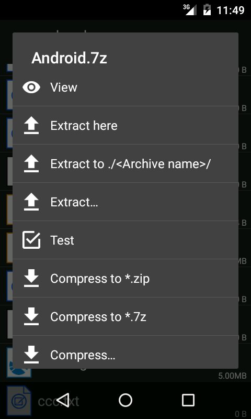Tap the upload arrow icon for Extract here
This screenshot has height=419, width=251.
(31, 126)
